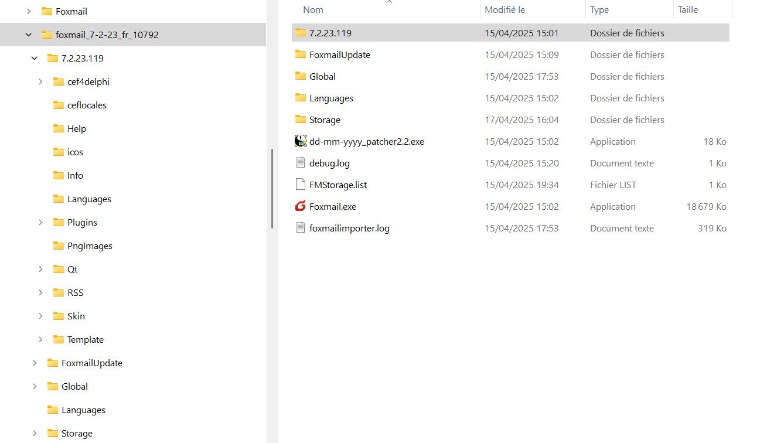Click the 17/04/2025 16:04 date cell

[522, 120]
